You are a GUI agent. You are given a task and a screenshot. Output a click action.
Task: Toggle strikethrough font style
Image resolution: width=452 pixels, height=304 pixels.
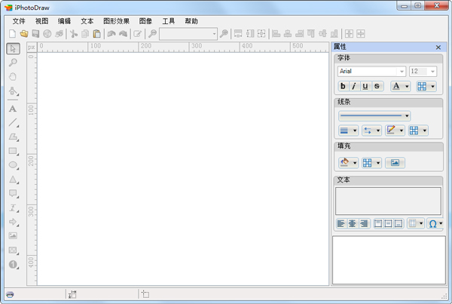(x=377, y=86)
